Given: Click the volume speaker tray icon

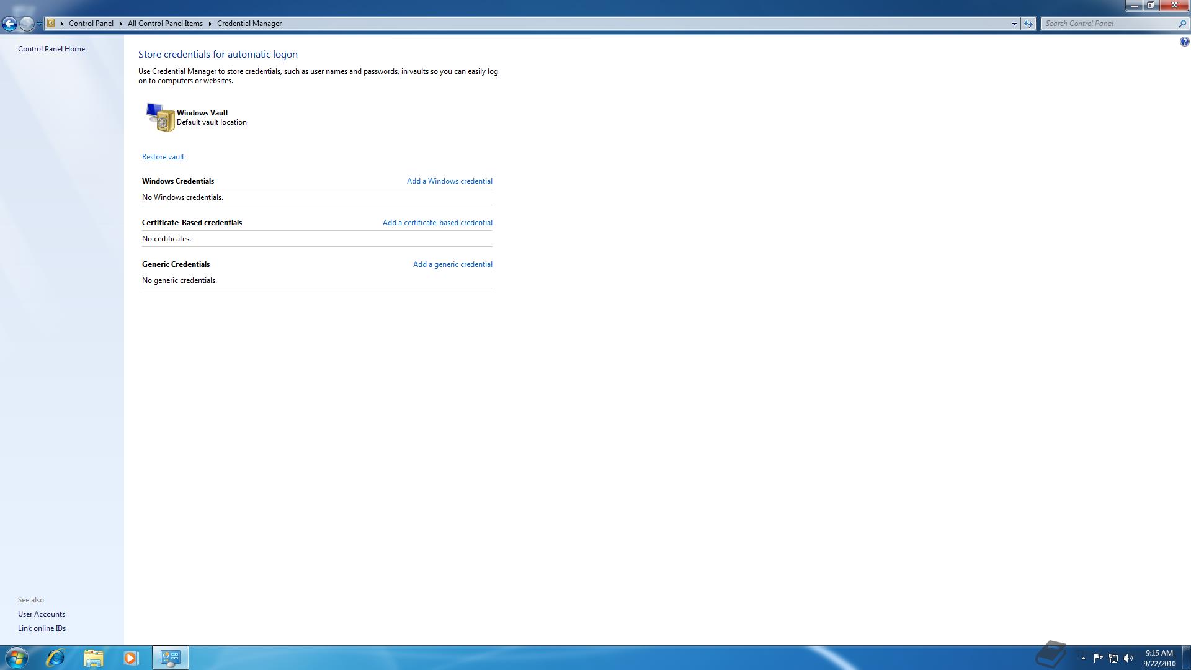Looking at the screenshot, I should coord(1128,658).
